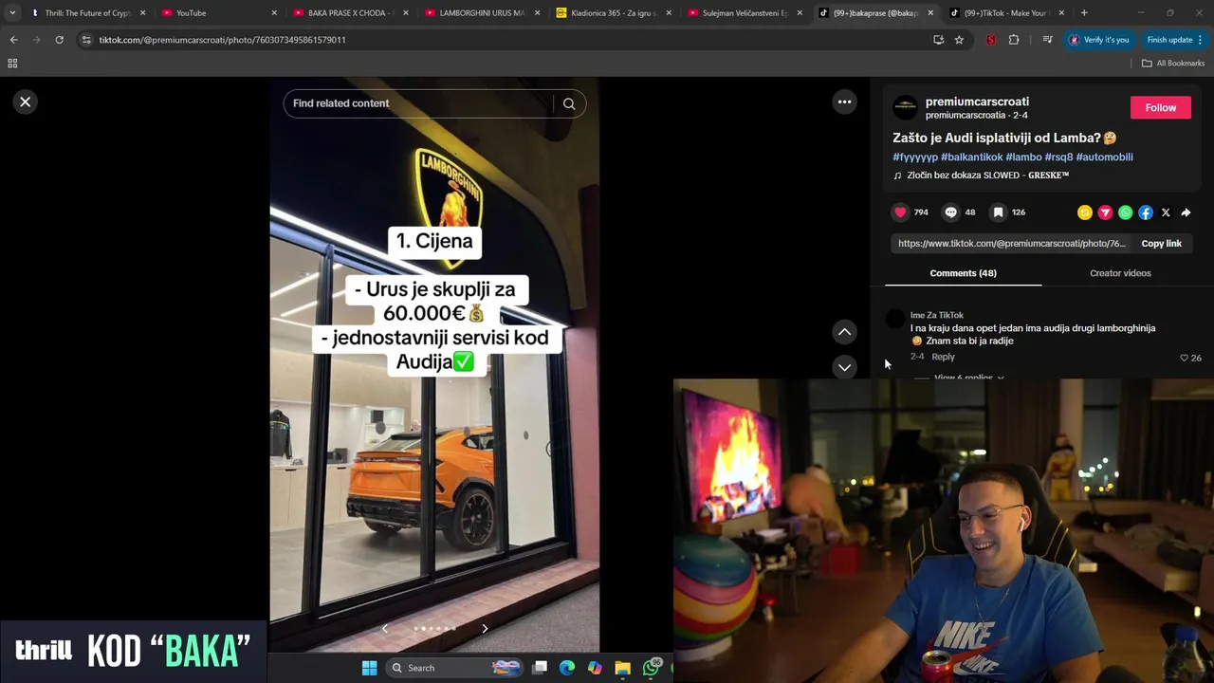1214x683 pixels.
Task: Switch to the LAMBORGHINI URUS tab
Action: (x=482, y=13)
